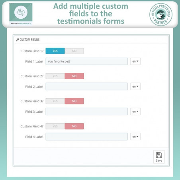Click the Field 1 Label text input
180x180 pixels.
pyautogui.click(x=87, y=61)
